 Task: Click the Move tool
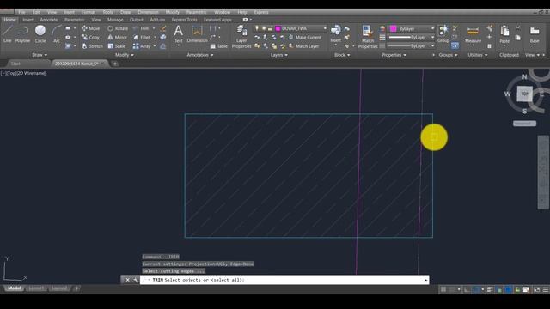point(90,28)
